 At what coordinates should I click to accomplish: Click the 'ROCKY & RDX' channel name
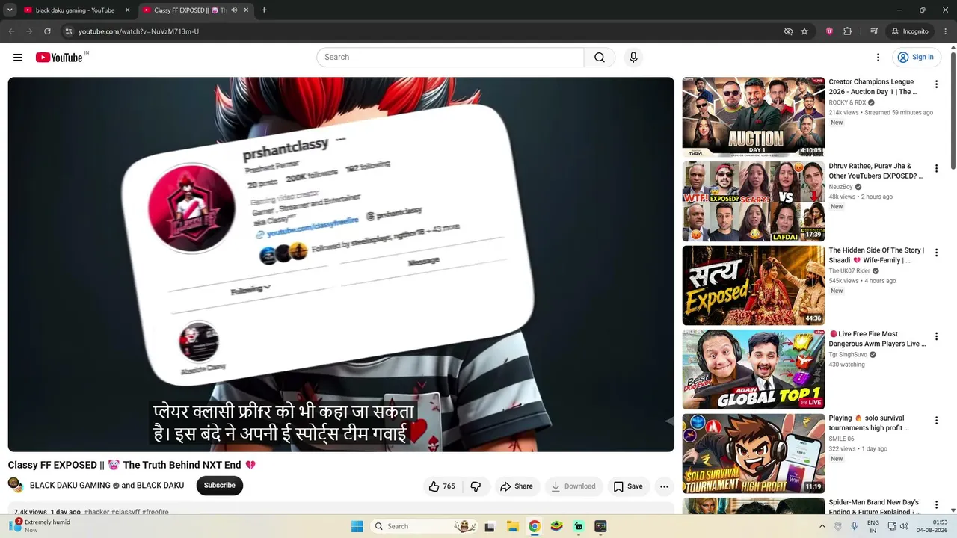click(x=847, y=103)
